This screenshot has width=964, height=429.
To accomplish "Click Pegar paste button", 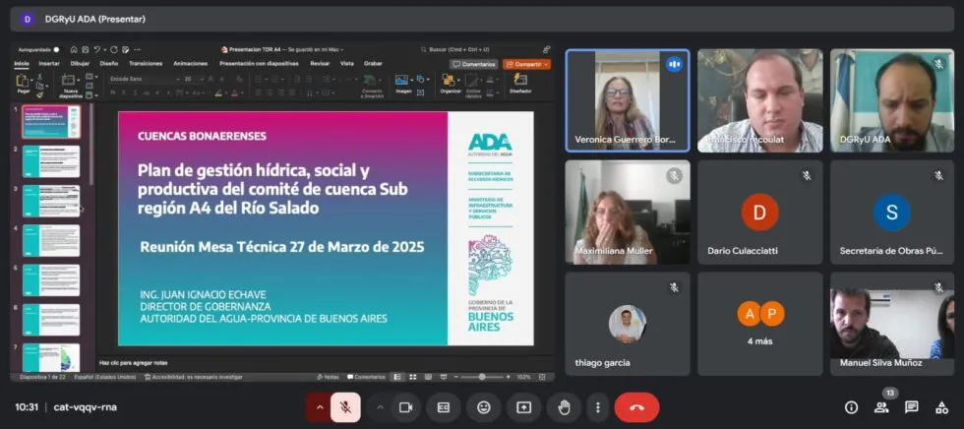I will pyautogui.click(x=23, y=85).
